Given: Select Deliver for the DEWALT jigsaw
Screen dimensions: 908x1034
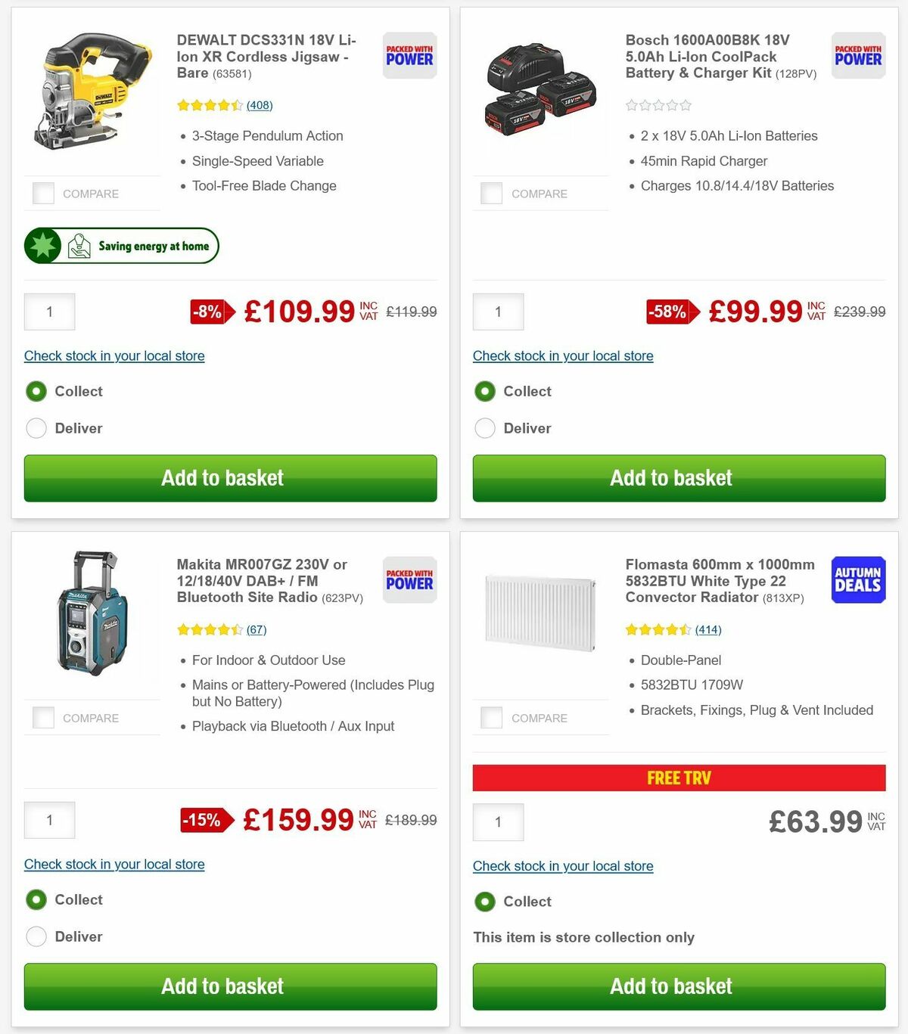Looking at the screenshot, I should (x=36, y=428).
